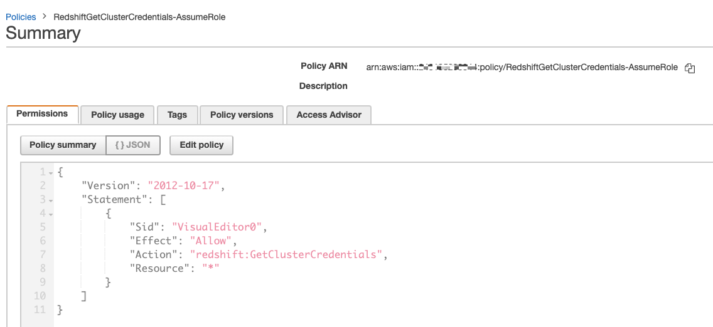Click the Description label
Screen dimensions: 713x327
pos(323,86)
